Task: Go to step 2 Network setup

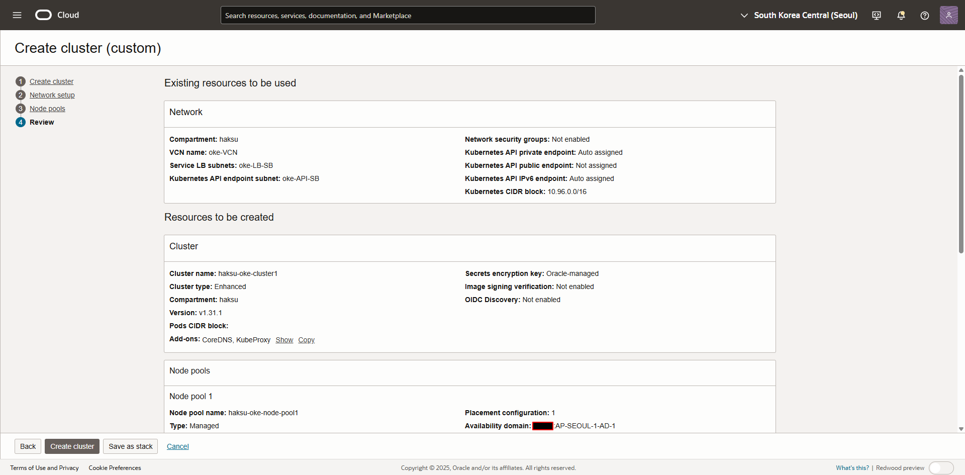Action: click(52, 95)
